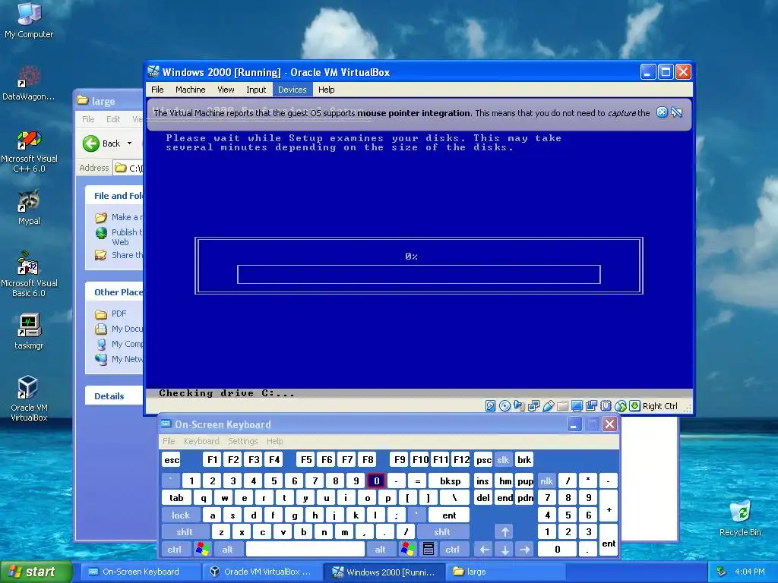Select the Mypal raccoon desktop icon
This screenshot has width=778, height=583.
click(29, 207)
